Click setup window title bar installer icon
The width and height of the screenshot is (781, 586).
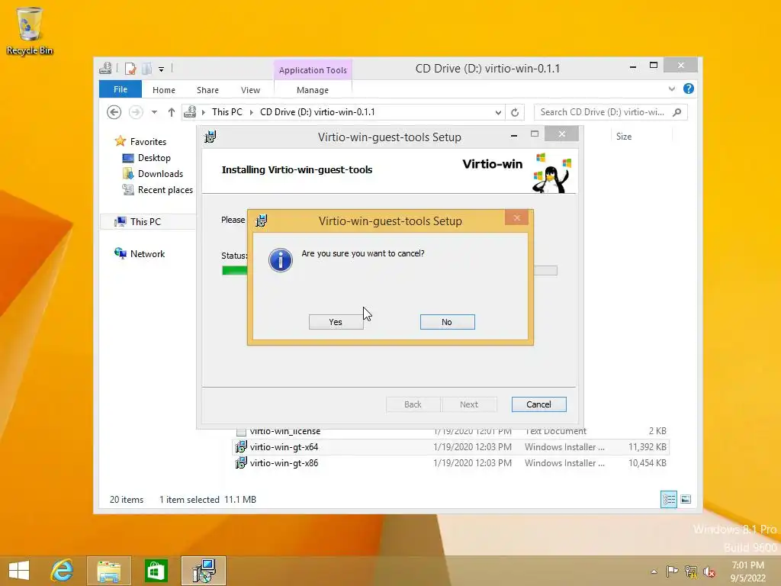tap(211, 137)
